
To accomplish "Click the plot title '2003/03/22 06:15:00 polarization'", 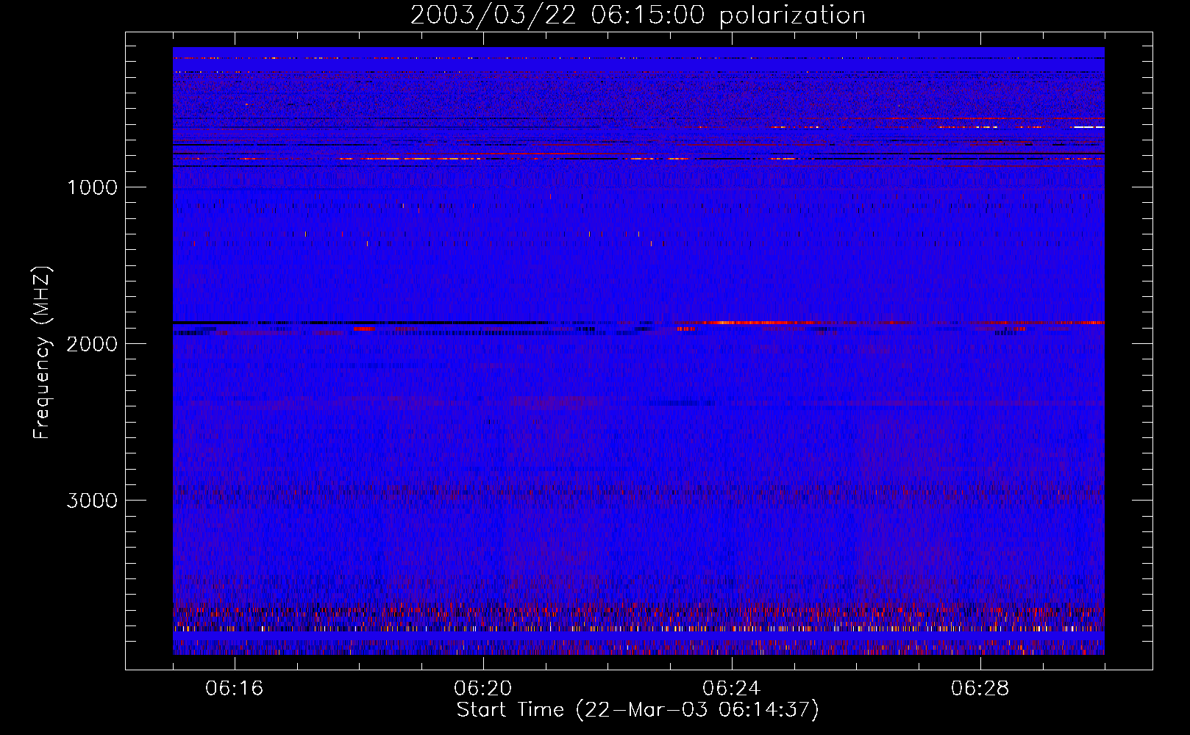I will [638, 15].
